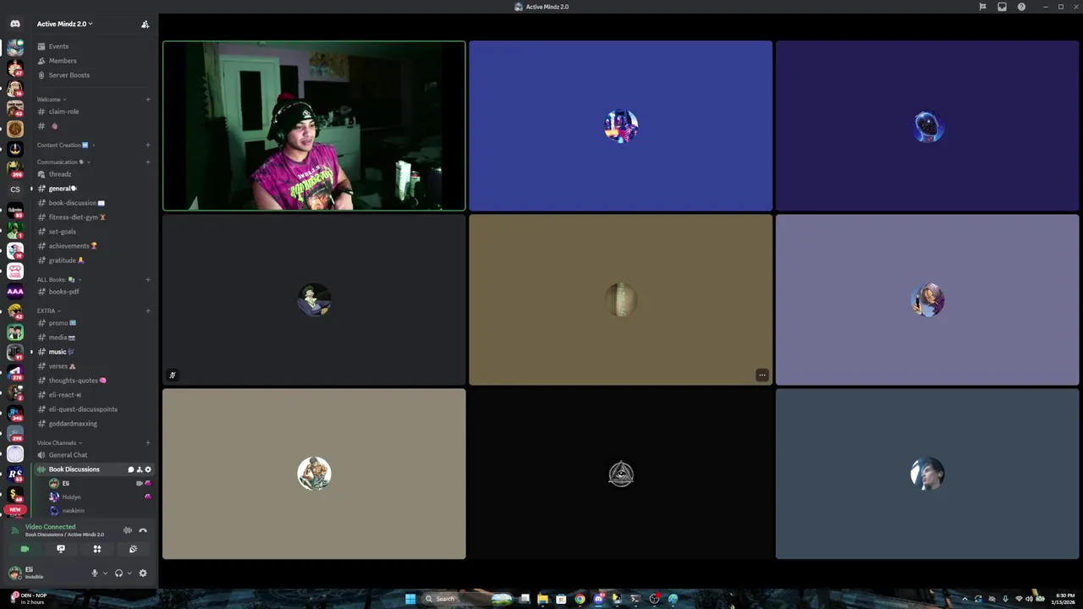1083x609 pixels.
Task: Open the books-pdf channel
Action: (94, 292)
